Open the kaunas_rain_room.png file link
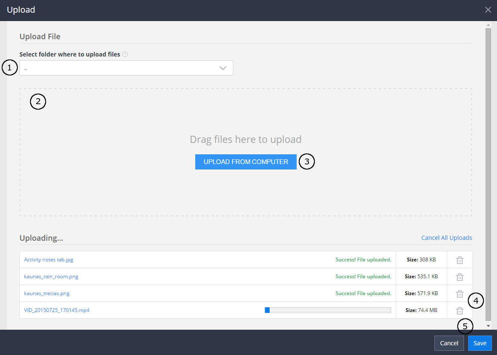The width and height of the screenshot is (497, 355). (51, 277)
